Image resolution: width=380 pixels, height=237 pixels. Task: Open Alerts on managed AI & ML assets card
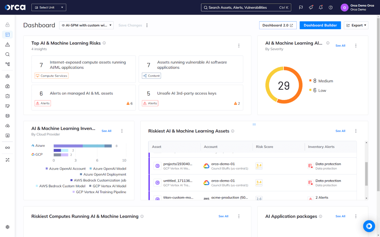coord(84,98)
